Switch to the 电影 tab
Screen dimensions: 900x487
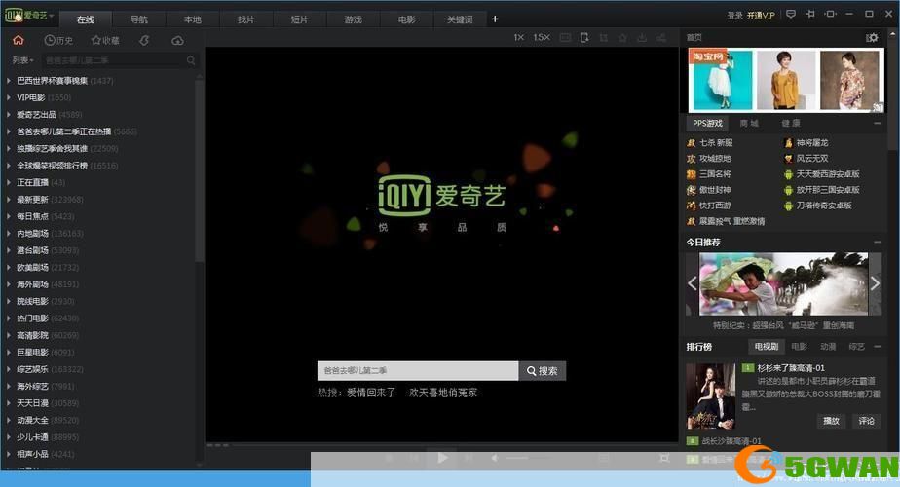pos(406,19)
